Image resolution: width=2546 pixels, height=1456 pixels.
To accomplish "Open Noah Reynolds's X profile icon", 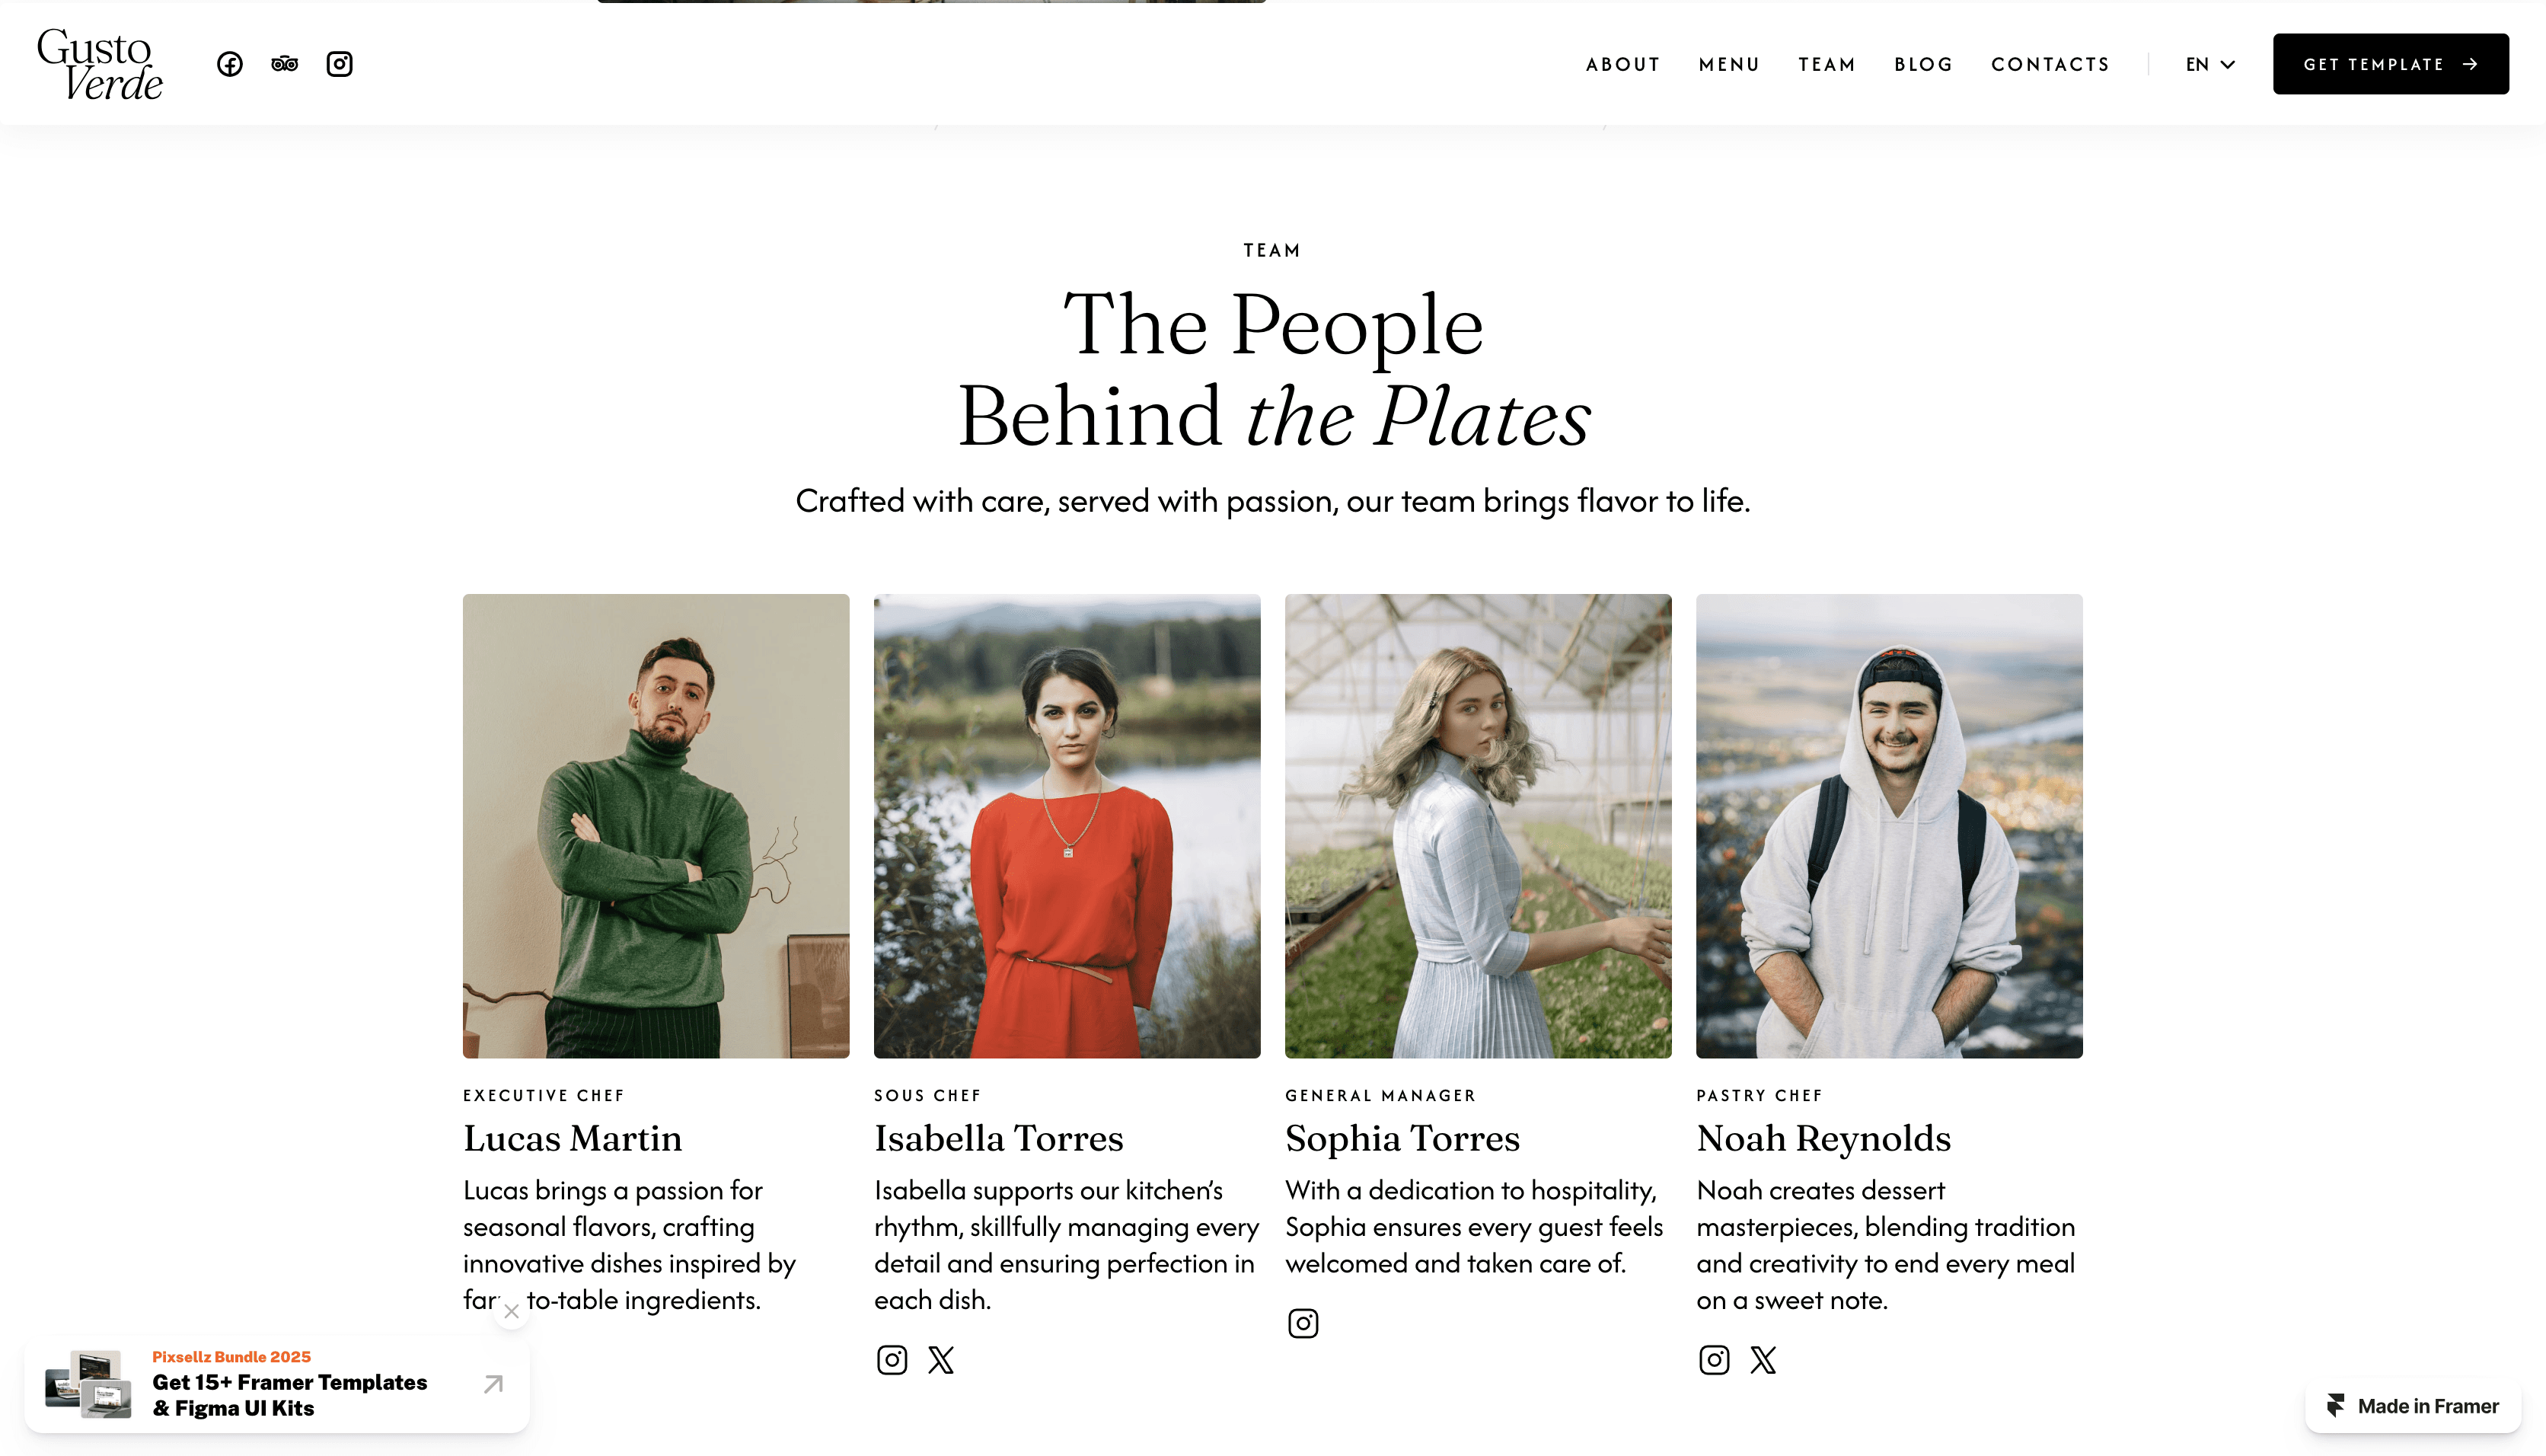I will coord(1763,1360).
